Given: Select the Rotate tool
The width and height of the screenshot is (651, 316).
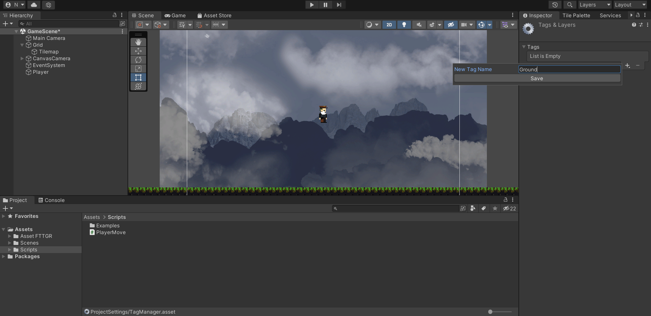Looking at the screenshot, I should (x=138, y=60).
